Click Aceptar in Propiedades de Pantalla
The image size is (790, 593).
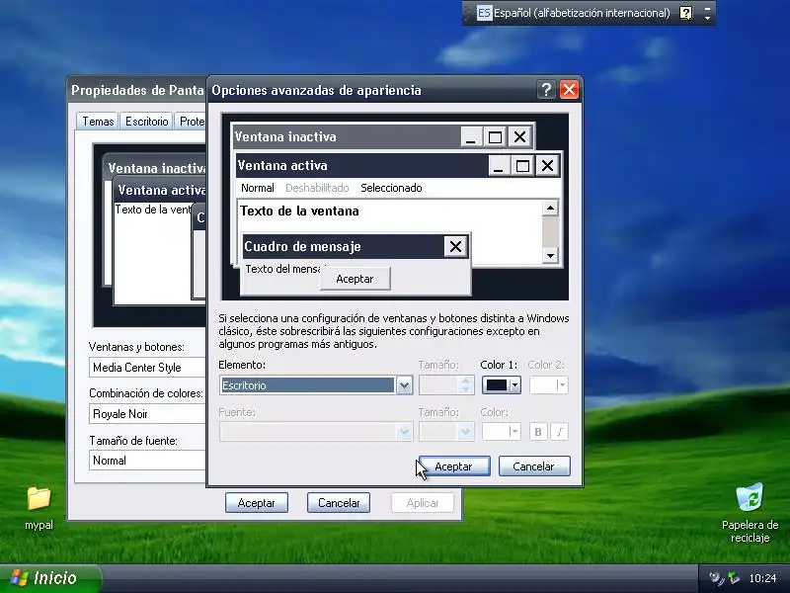(257, 503)
